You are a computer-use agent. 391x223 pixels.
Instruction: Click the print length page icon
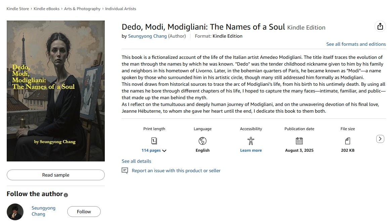coord(154,141)
